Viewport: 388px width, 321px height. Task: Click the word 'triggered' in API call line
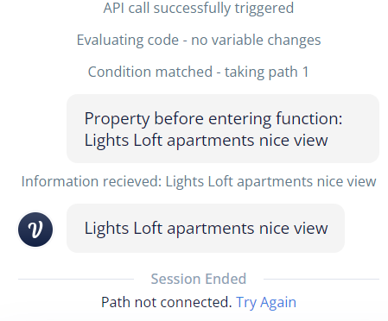click(264, 8)
